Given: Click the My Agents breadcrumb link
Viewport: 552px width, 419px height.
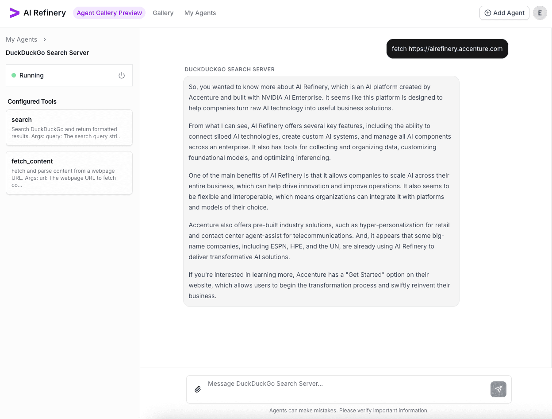Looking at the screenshot, I should (21, 39).
